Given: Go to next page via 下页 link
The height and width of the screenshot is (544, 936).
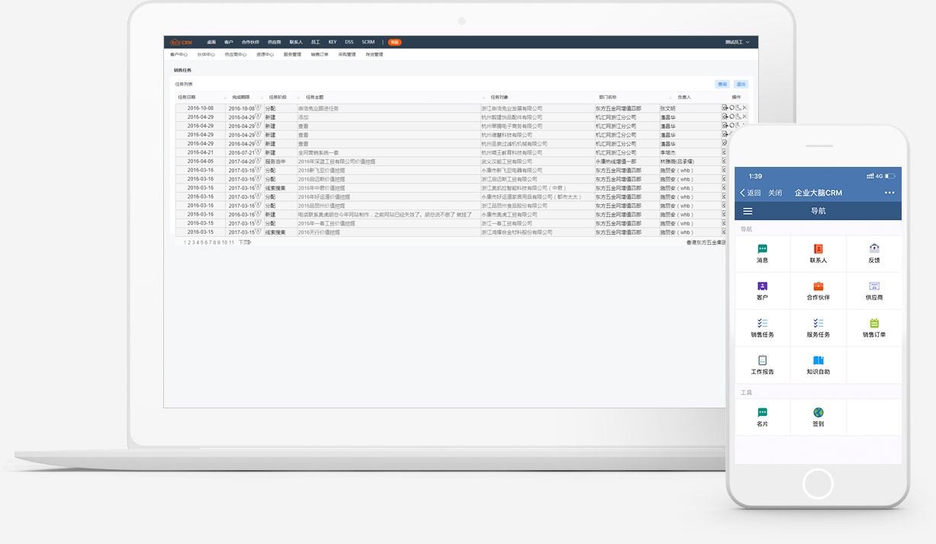Looking at the screenshot, I should coord(244,242).
